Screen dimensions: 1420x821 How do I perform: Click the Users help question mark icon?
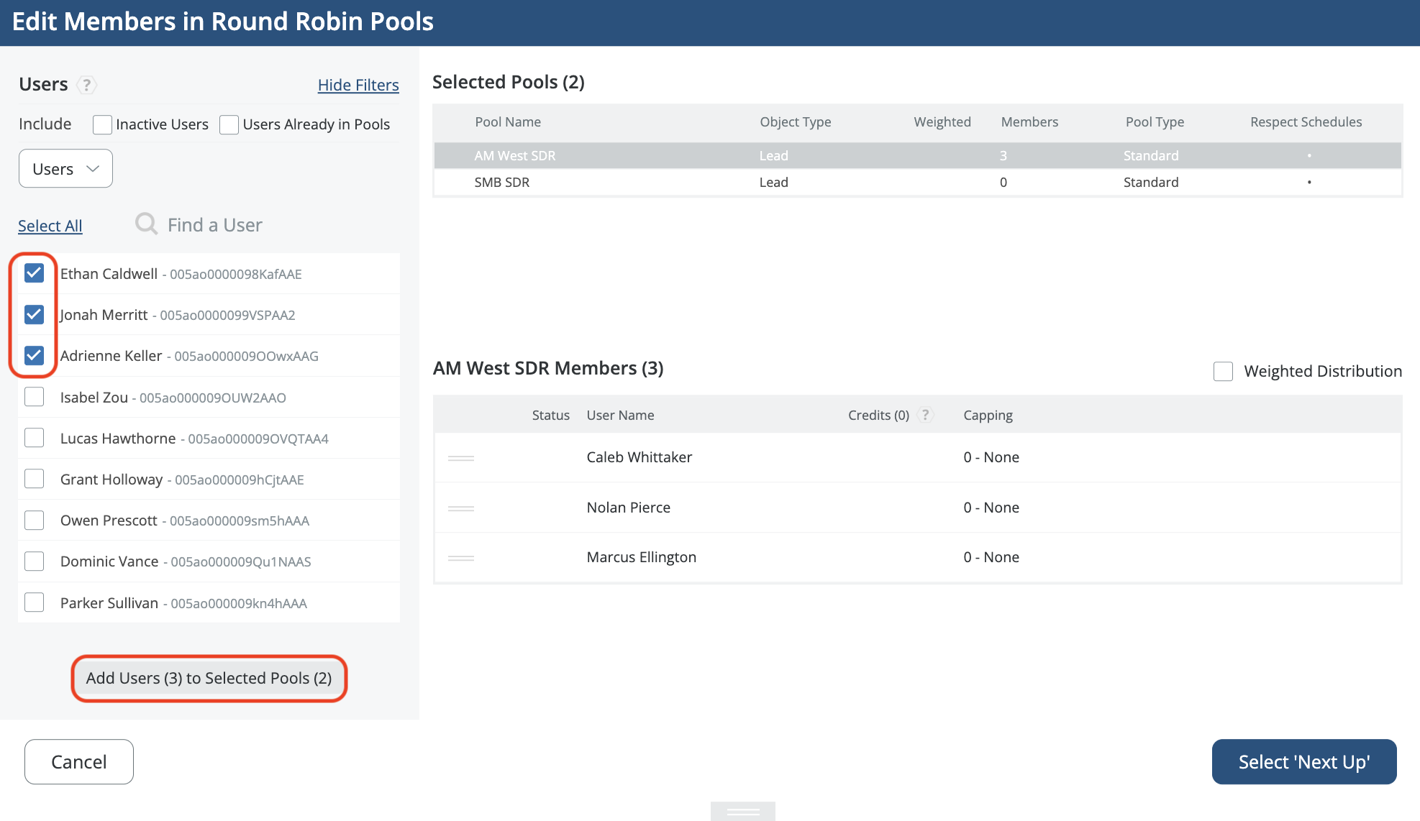tap(86, 85)
